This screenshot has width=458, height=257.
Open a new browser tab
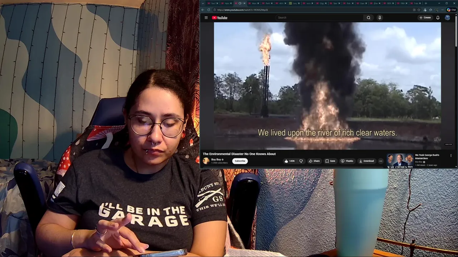[426, 3]
